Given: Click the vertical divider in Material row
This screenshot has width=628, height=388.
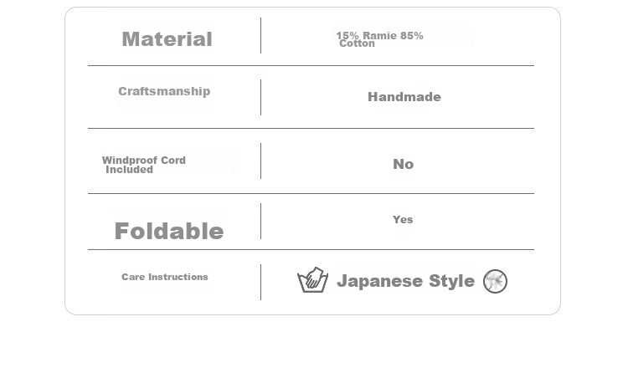Looking at the screenshot, I should (x=260, y=35).
